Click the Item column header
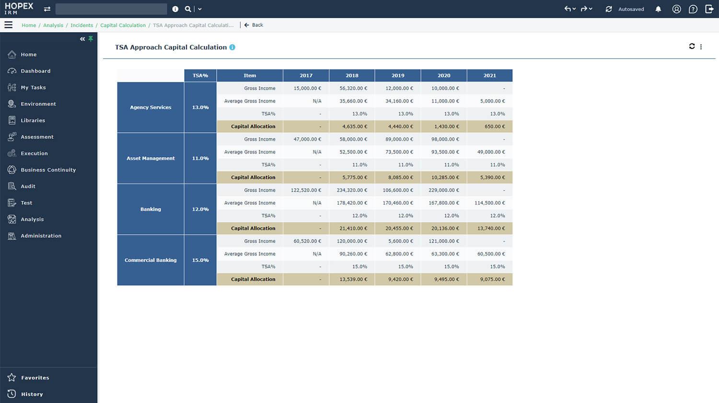Image resolution: width=719 pixels, height=403 pixels. coord(250,76)
